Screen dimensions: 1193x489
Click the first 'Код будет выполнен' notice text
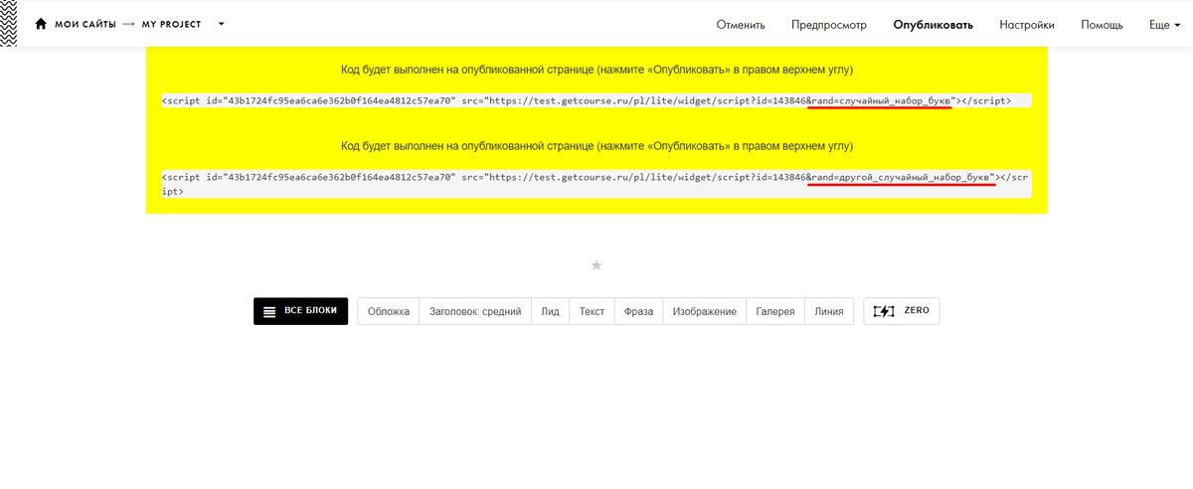click(596, 70)
